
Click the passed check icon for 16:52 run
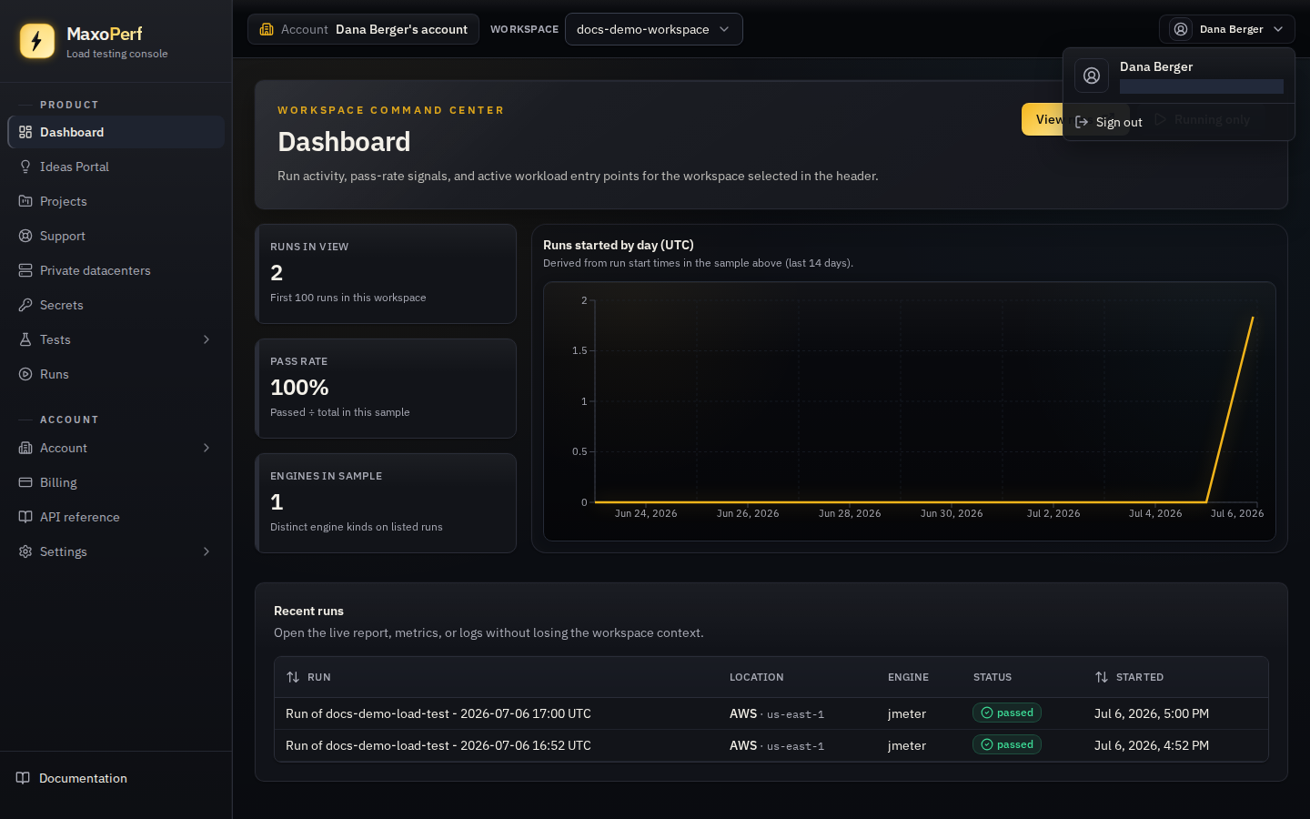[987, 744]
